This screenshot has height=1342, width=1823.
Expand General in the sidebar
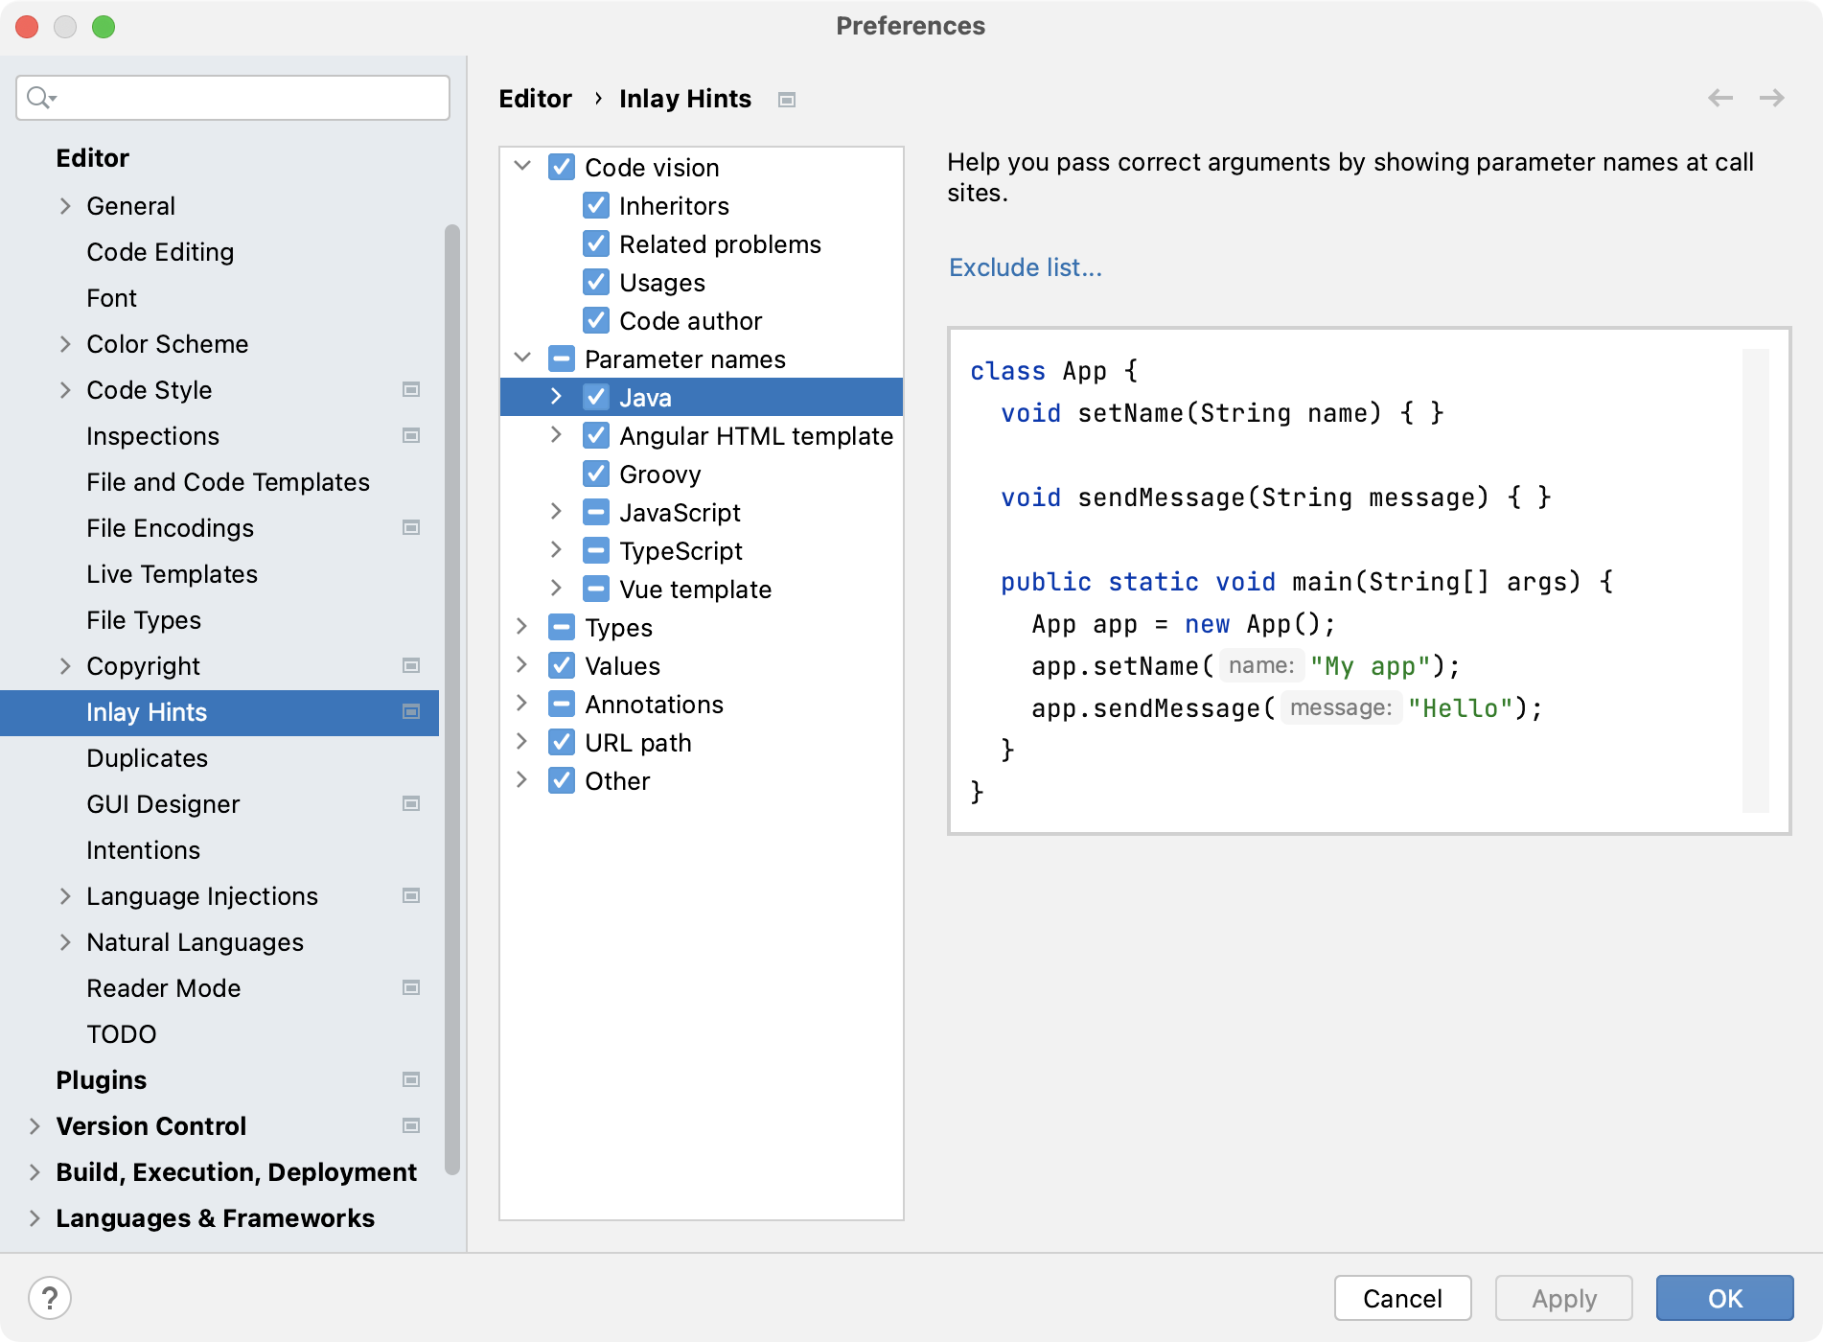coord(65,206)
